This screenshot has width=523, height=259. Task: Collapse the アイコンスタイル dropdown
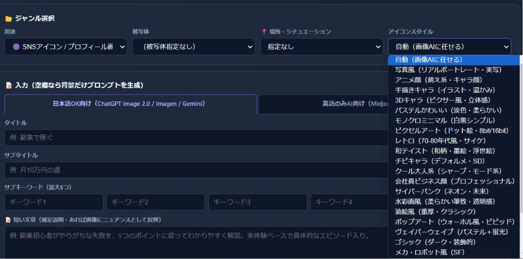coord(450,47)
